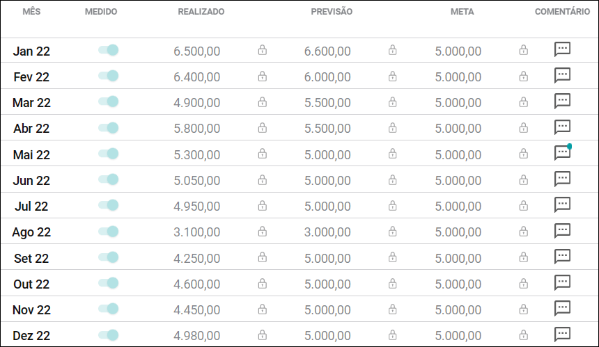Click the lock beside Jun 22 meta

[523, 179]
